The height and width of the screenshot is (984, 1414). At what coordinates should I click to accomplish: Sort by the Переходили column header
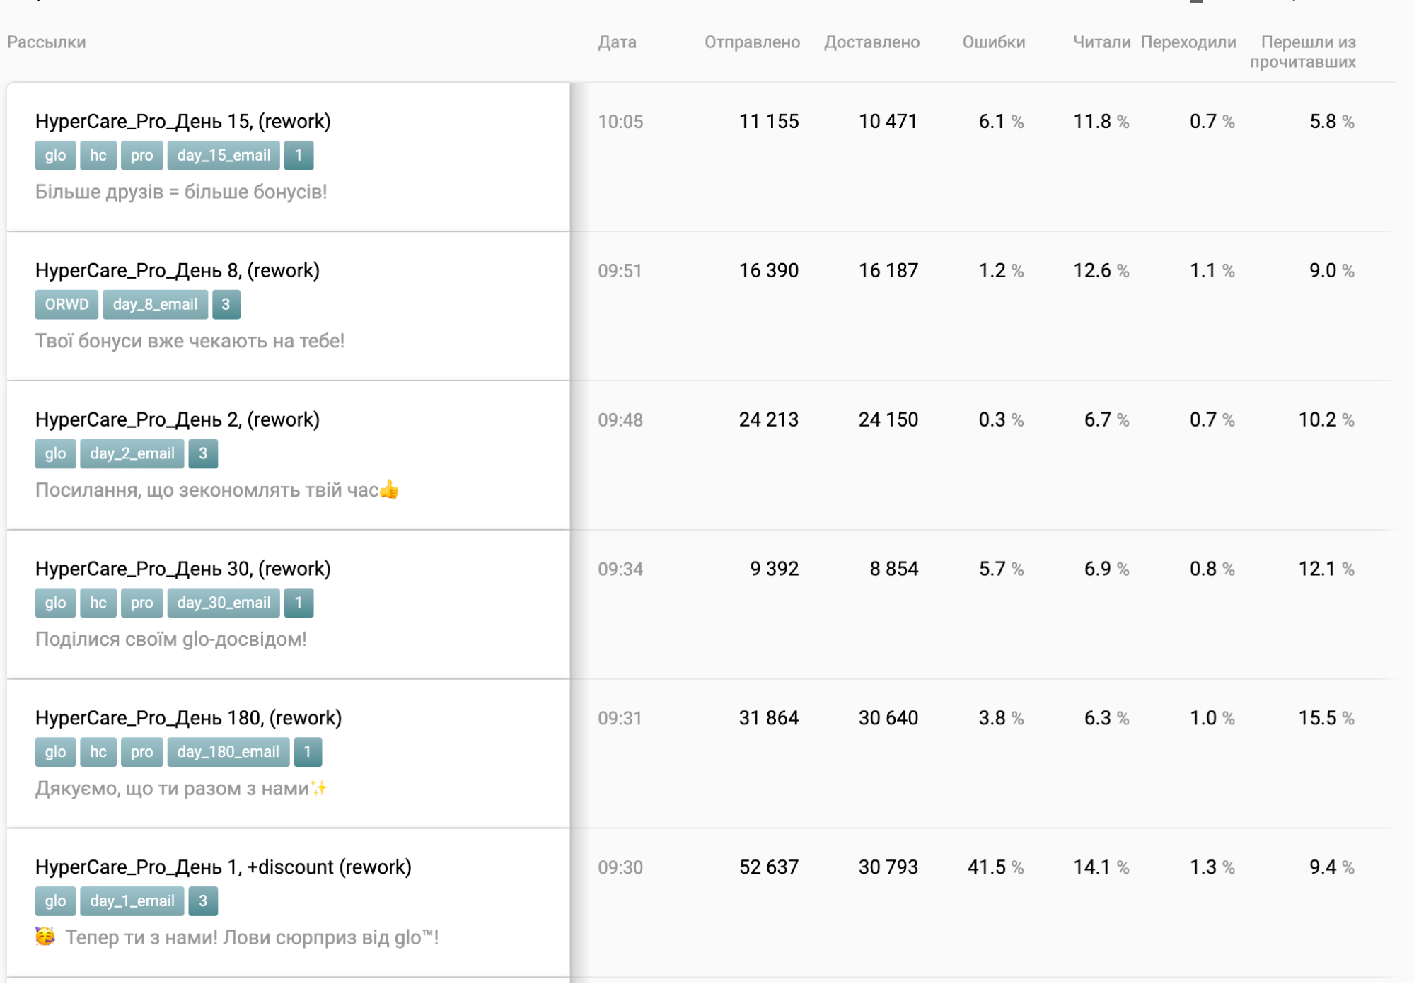tap(1188, 42)
